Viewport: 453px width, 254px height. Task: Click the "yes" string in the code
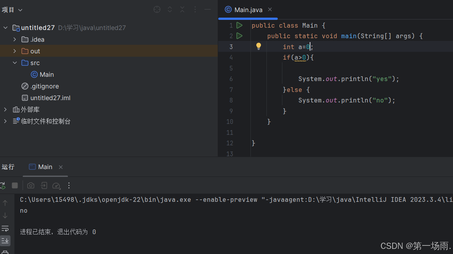click(x=382, y=79)
